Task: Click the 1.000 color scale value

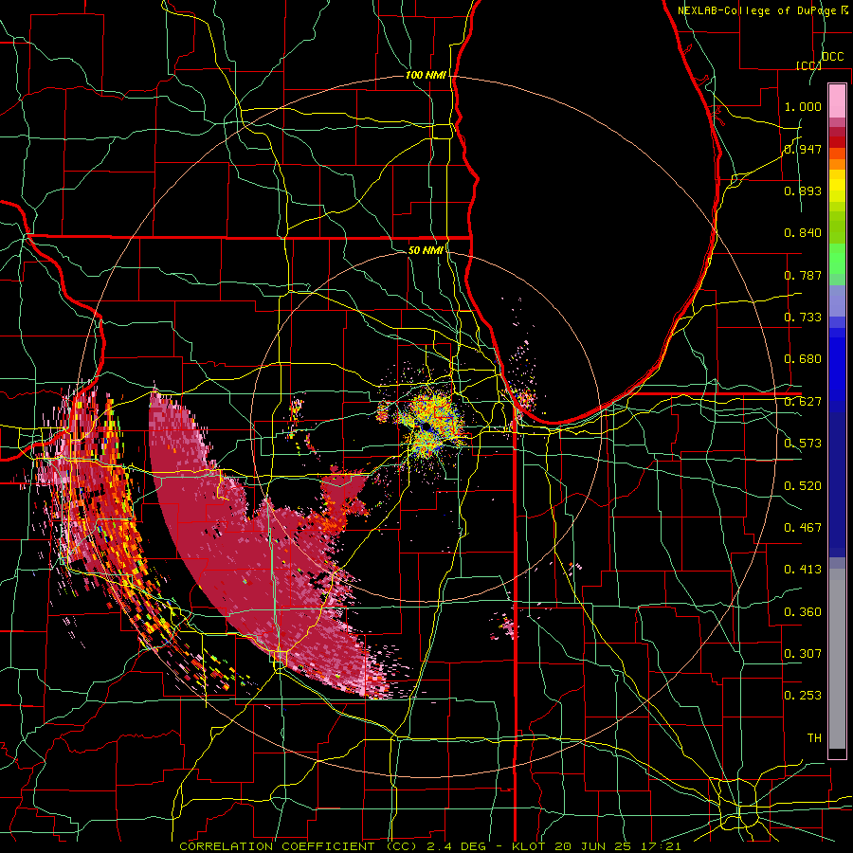Action: 803,106
